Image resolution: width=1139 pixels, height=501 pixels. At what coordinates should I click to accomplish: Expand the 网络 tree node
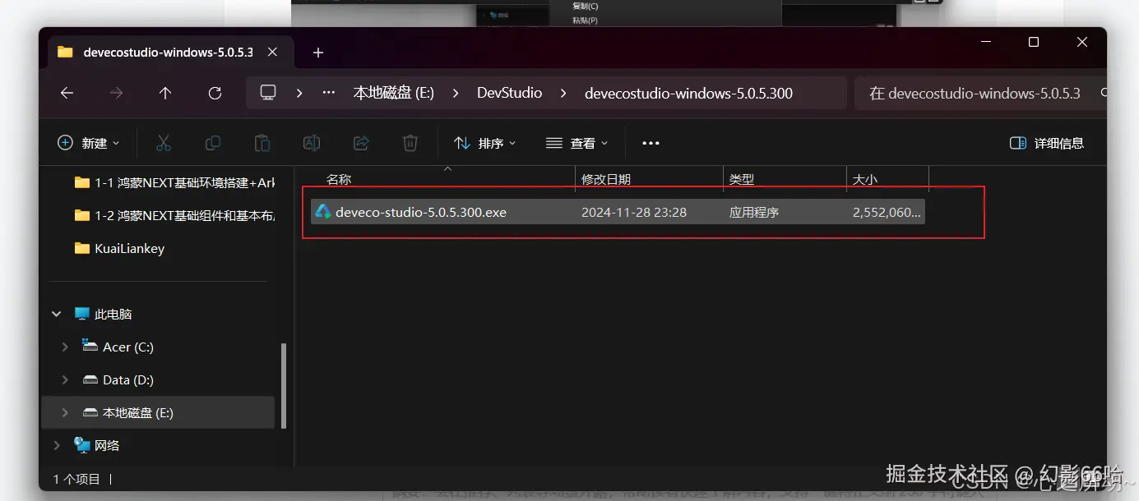(57, 445)
